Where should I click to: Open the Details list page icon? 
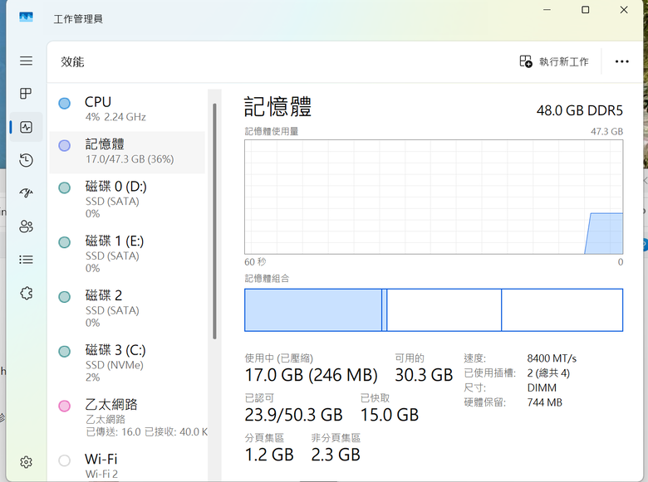(26, 260)
